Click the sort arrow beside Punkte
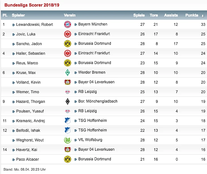Viewport: 207px width, 174px height. [x=202, y=16]
